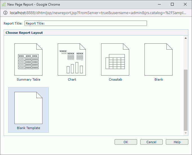This screenshot has width=192, height=155.
Task: Click the Blank Template label text
Action: tap(28, 128)
